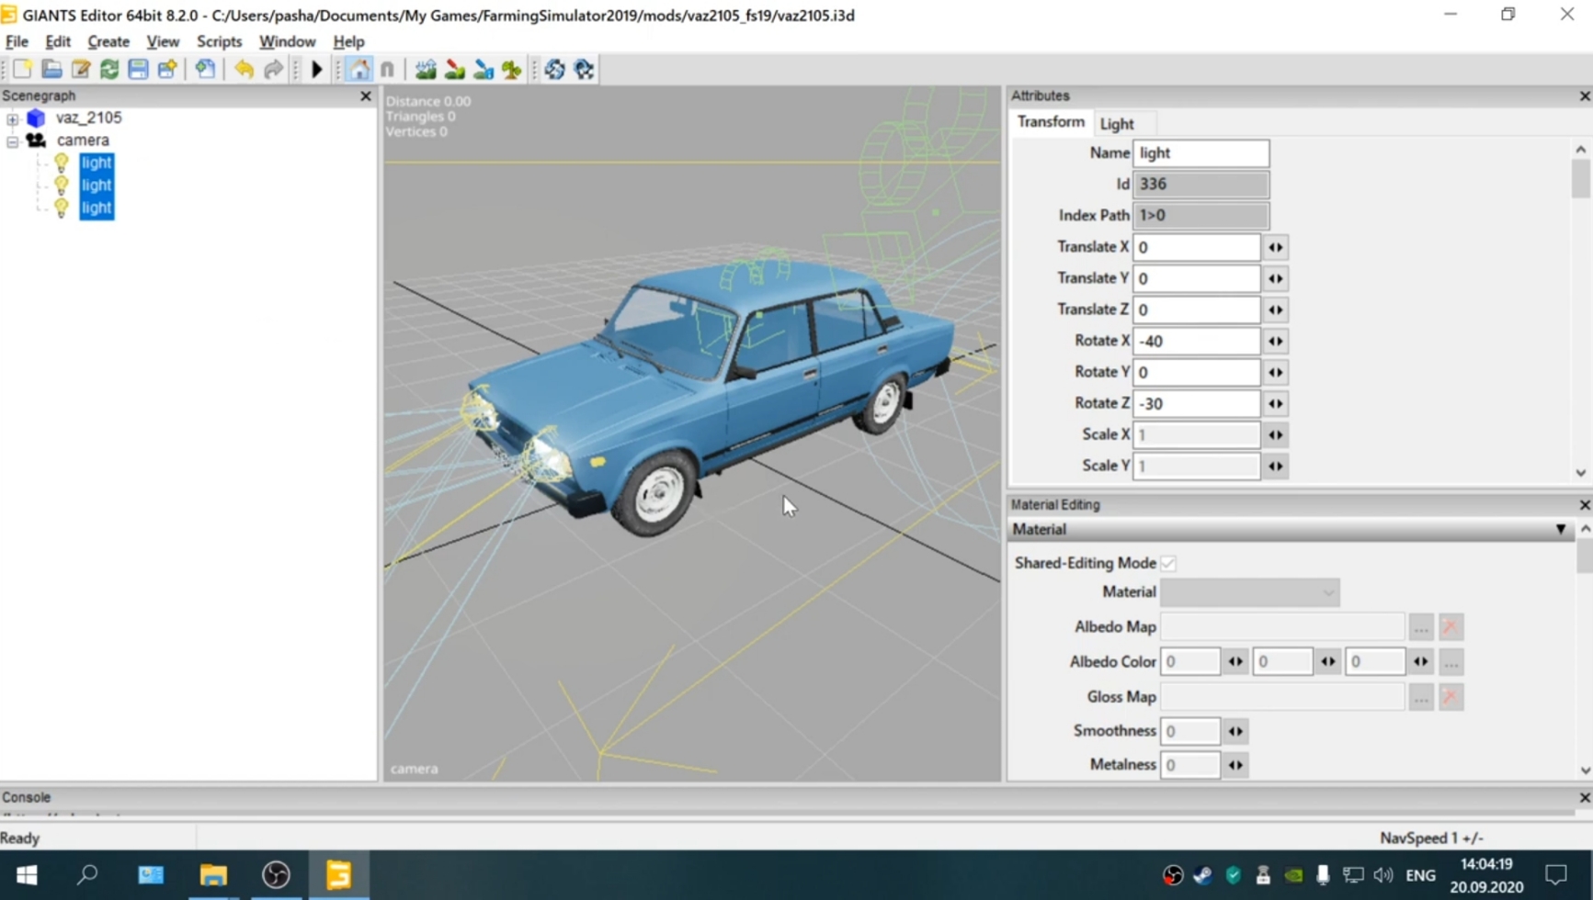The width and height of the screenshot is (1593, 900).
Task: Click the green reload file icon
Action: pos(109,70)
